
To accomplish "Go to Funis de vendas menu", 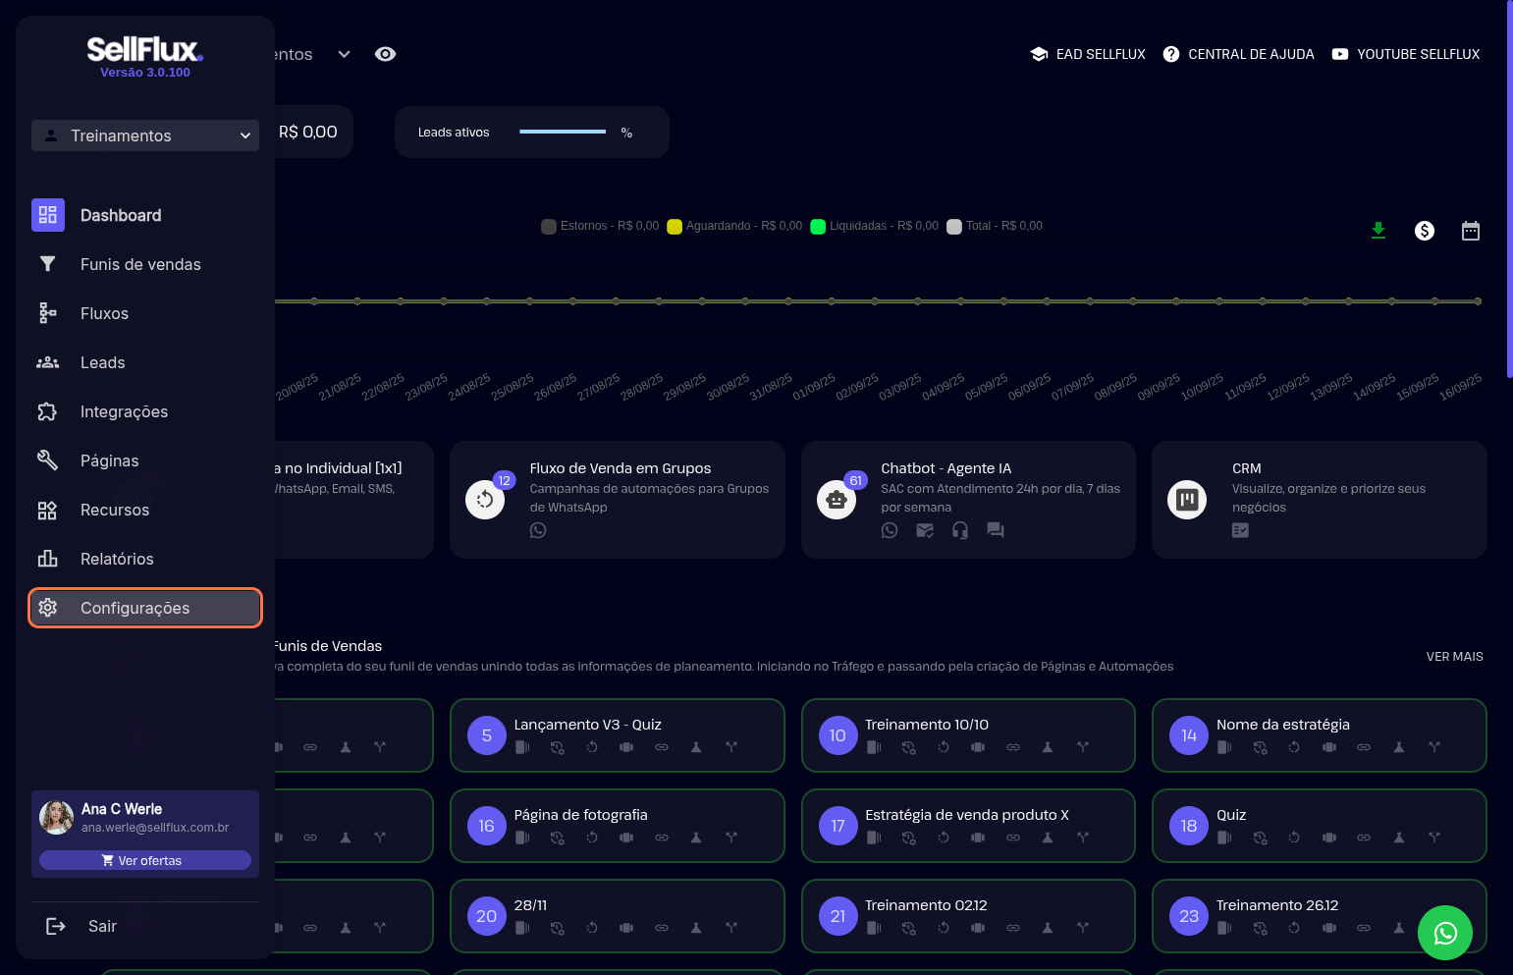I will [x=139, y=264].
